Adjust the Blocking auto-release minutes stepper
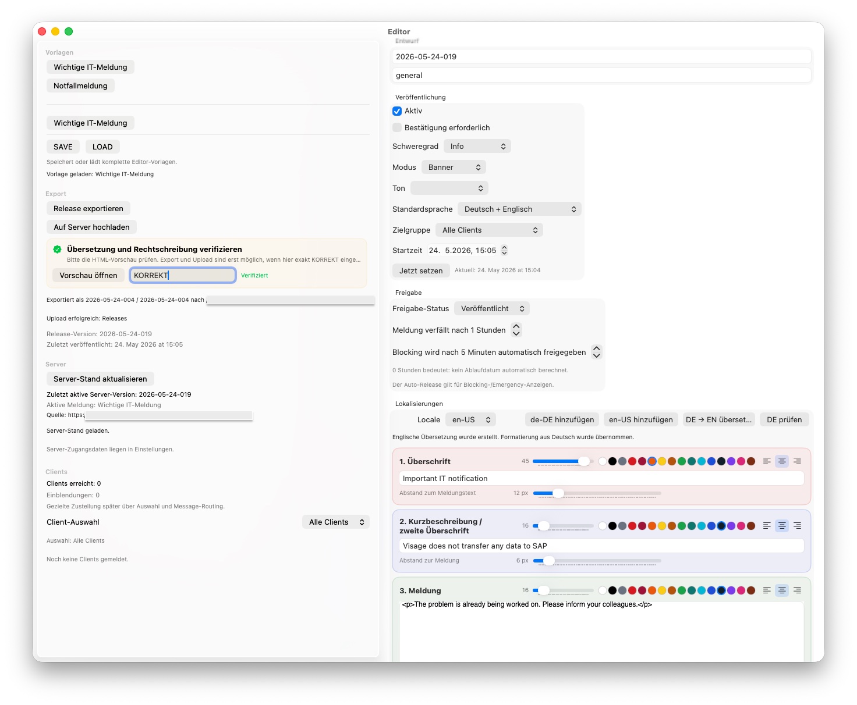Image resolution: width=857 pixels, height=705 pixels. (597, 352)
